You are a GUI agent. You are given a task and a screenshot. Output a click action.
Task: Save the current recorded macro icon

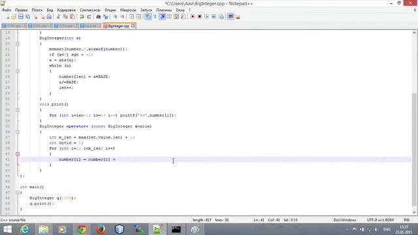pyautogui.click(x=221, y=17)
